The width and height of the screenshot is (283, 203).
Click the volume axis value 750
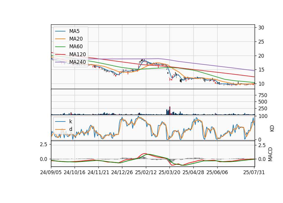pyautogui.click(x=263, y=95)
